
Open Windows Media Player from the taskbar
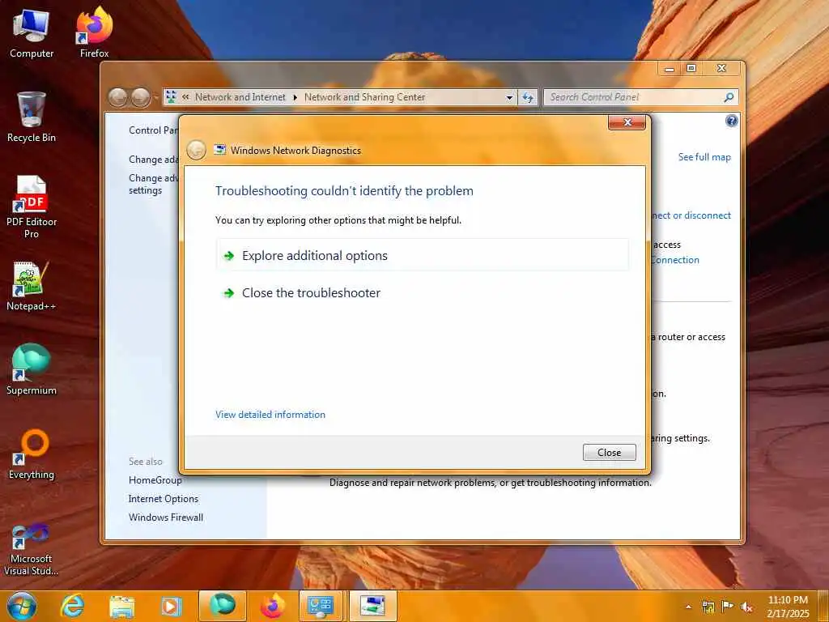pyautogui.click(x=171, y=606)
